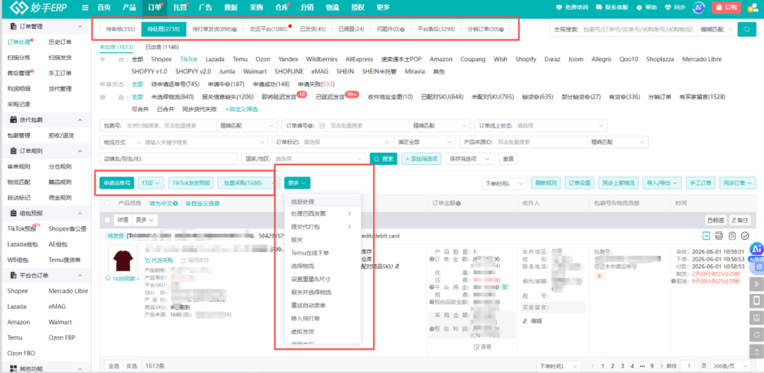This screenshot has height=373, width=764.
Task: Click the order row checkmark circle icon
Action: (x=745, y=236)
